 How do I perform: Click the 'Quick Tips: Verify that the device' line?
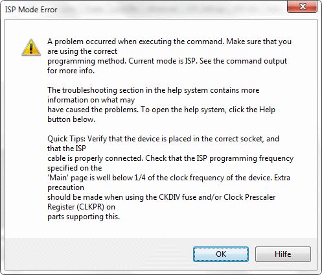[x=163, y=139]
